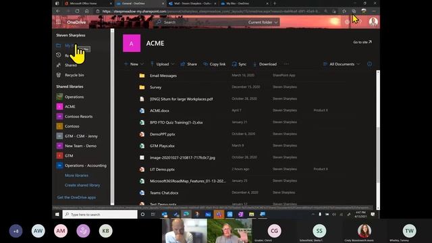Viewport: 432px width, 243px height.
Task: Click Share in the command bar
Action: [x=189, y=64]
